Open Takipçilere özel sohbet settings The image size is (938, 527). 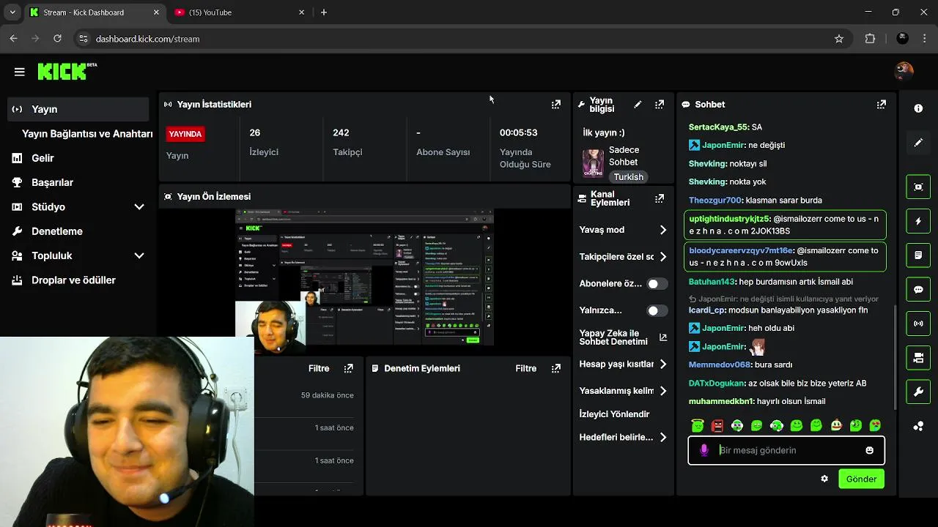(623, 257)
